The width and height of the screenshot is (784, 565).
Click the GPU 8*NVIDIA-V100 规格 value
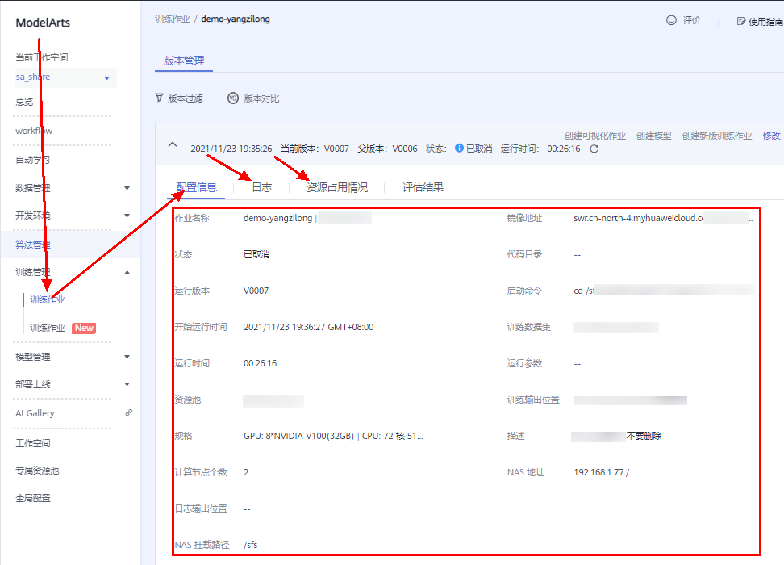coord(333,436)
